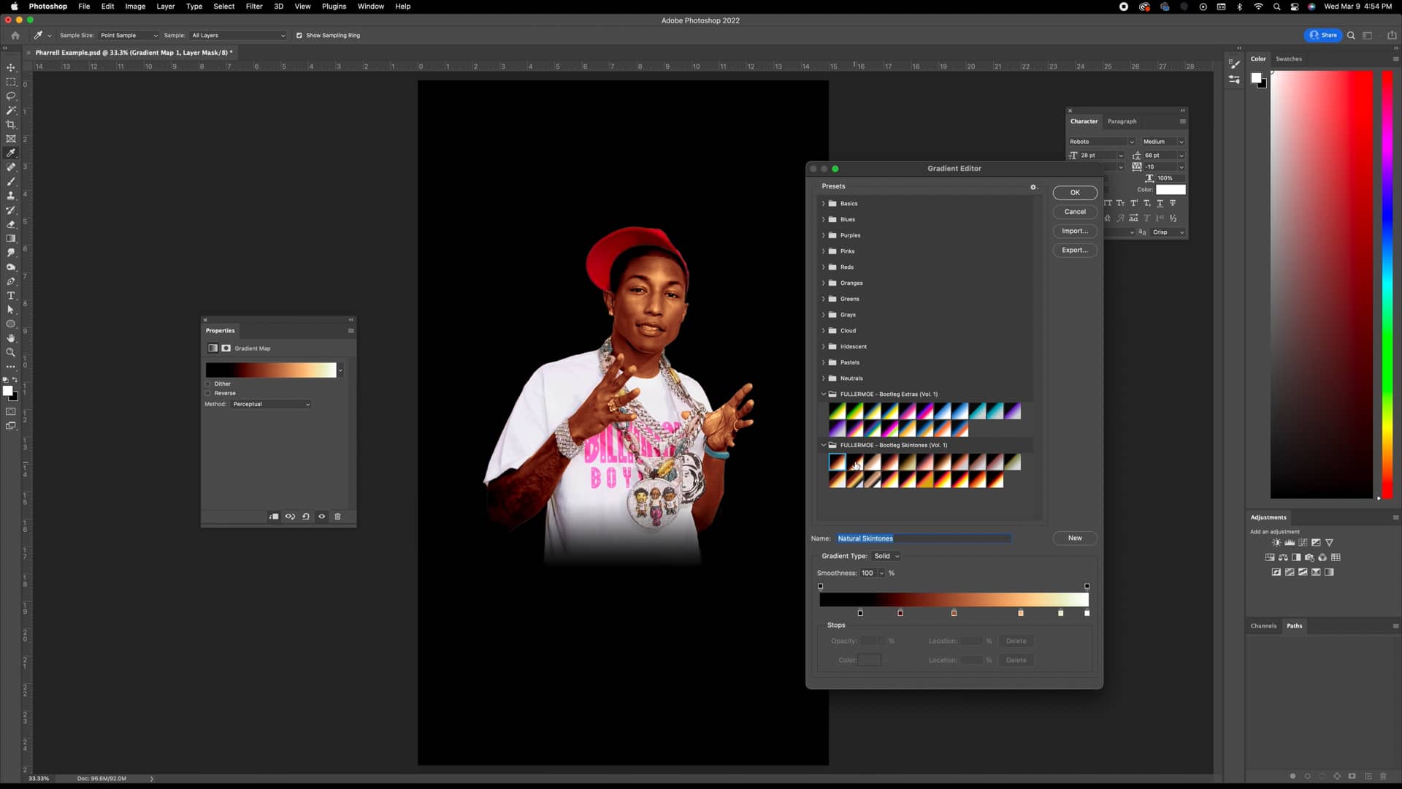This screenshot has width=1402, height=789.
Task: Expand the Iridescent presets folder
Action: coord(824,346)
